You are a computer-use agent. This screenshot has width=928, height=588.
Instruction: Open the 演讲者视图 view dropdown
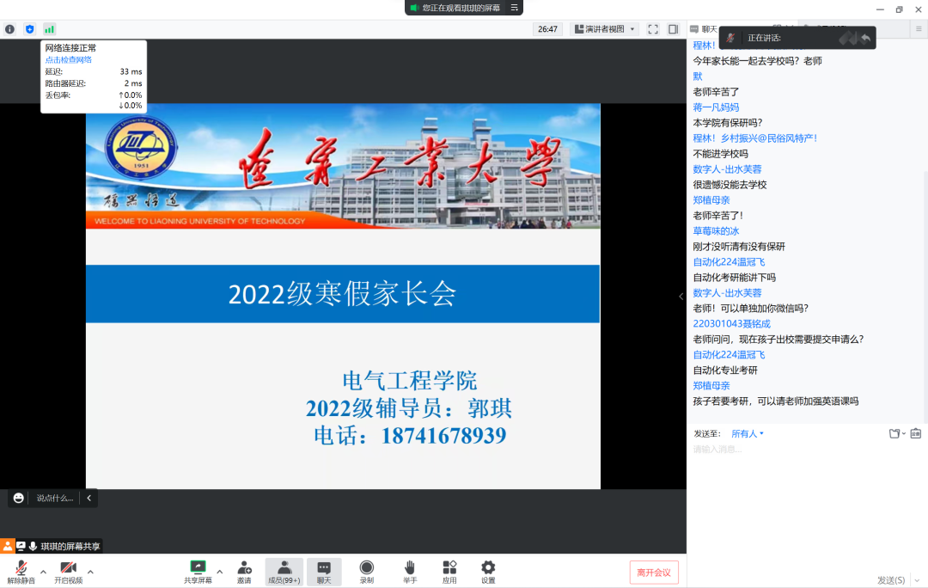604,29
